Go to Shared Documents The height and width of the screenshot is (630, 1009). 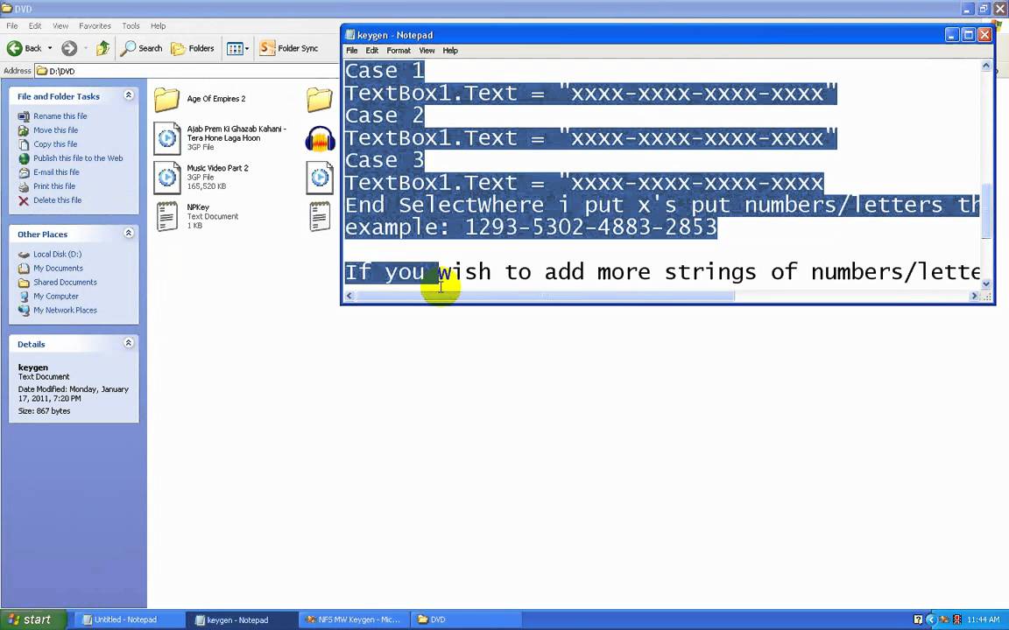[65, 283]
